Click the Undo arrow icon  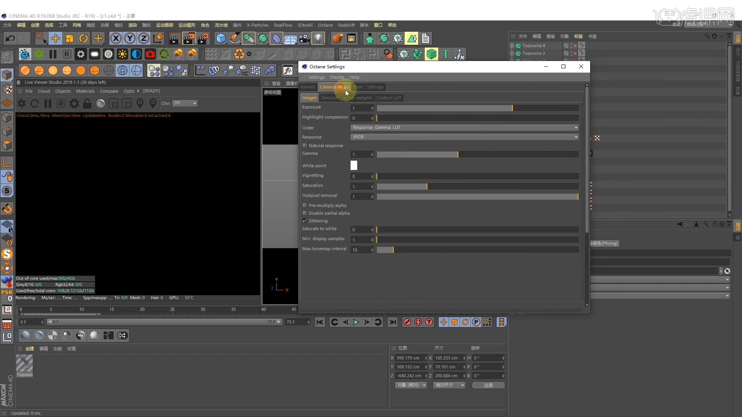click(x=10, y=38)
